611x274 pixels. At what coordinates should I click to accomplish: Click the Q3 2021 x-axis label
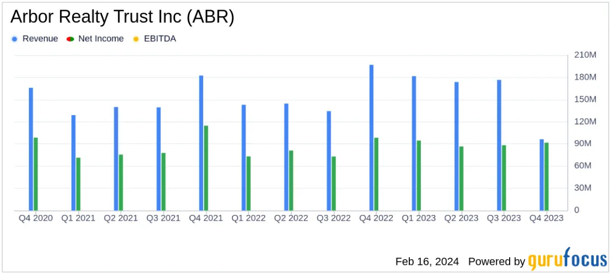(x=163, y=218)
